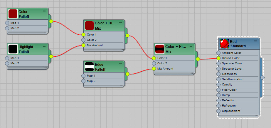Click the output socket of Highlight Falloff node

click(51, 56)
